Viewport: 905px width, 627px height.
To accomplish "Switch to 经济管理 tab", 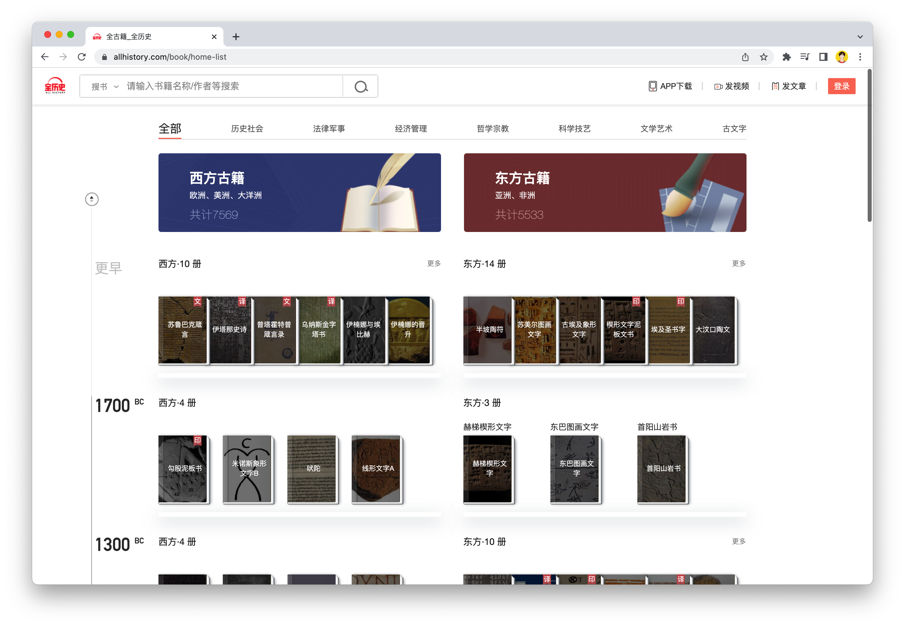I will coord(411,129).
